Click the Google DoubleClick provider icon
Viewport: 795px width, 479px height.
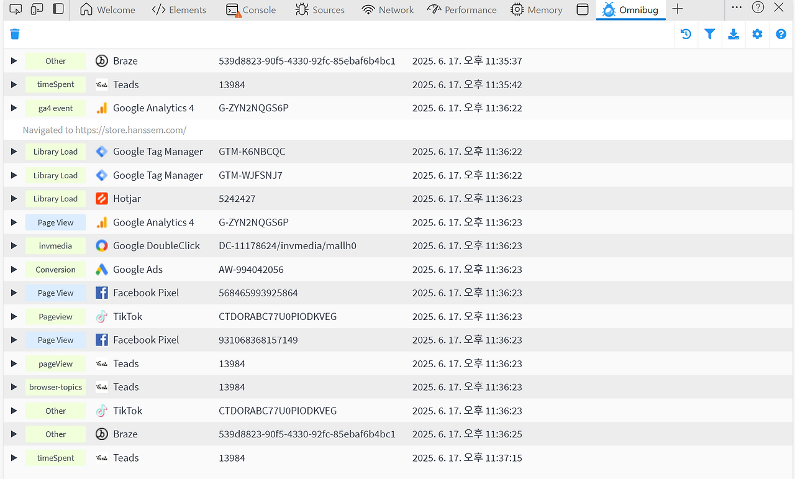[102, 246]
